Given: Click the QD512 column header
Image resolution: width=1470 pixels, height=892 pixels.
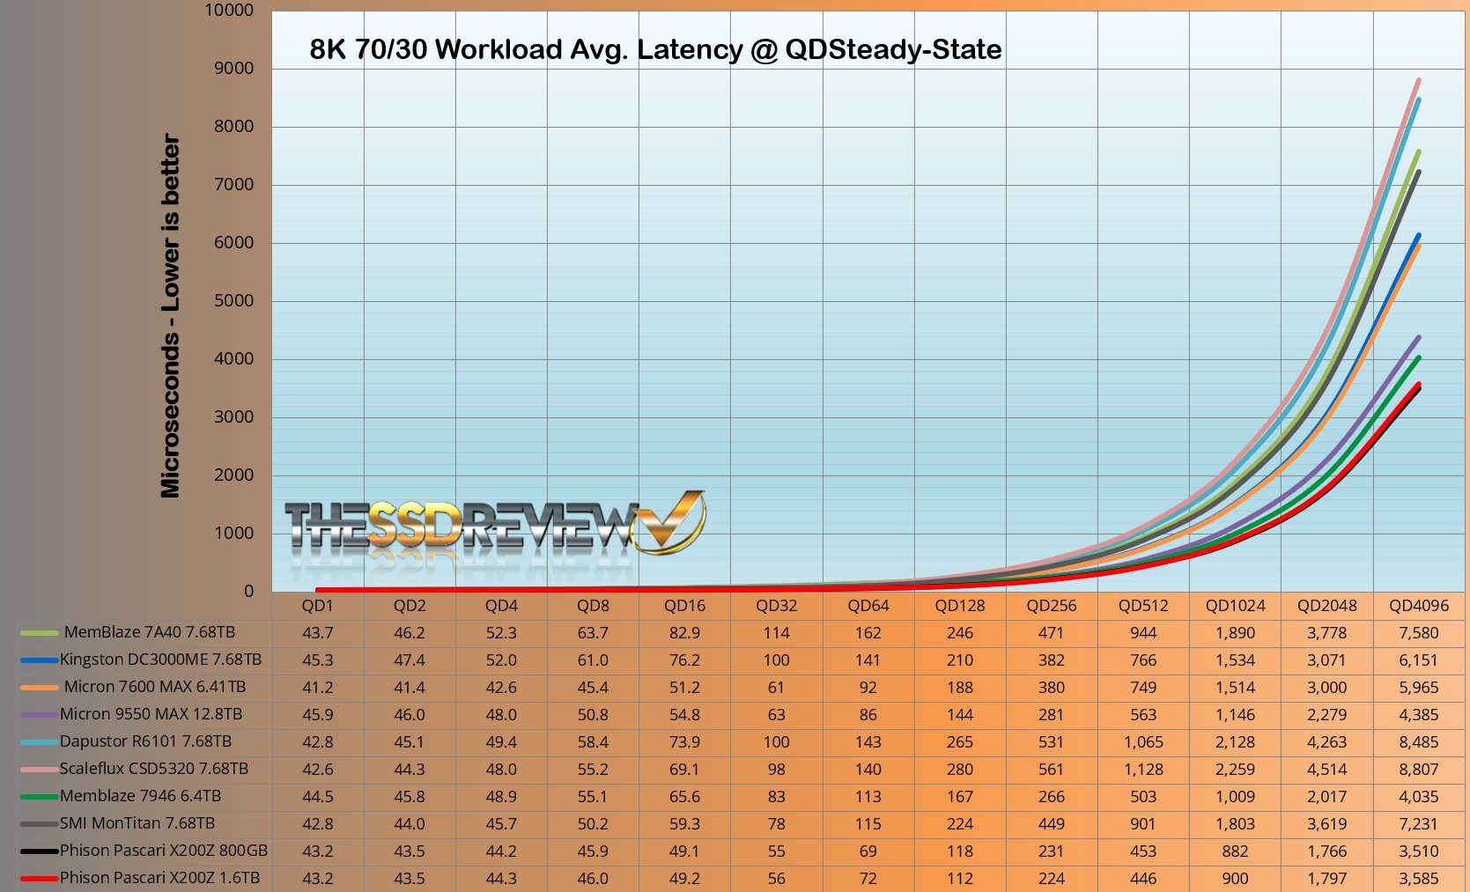Looking at the screenshot, I should [1143, 606].
